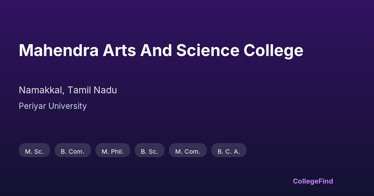Choose the B. Com. course chip

(73, 152)
